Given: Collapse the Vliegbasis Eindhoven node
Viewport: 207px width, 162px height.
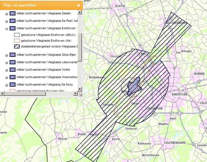Looking at the screenshot, I should click(6, 29).
